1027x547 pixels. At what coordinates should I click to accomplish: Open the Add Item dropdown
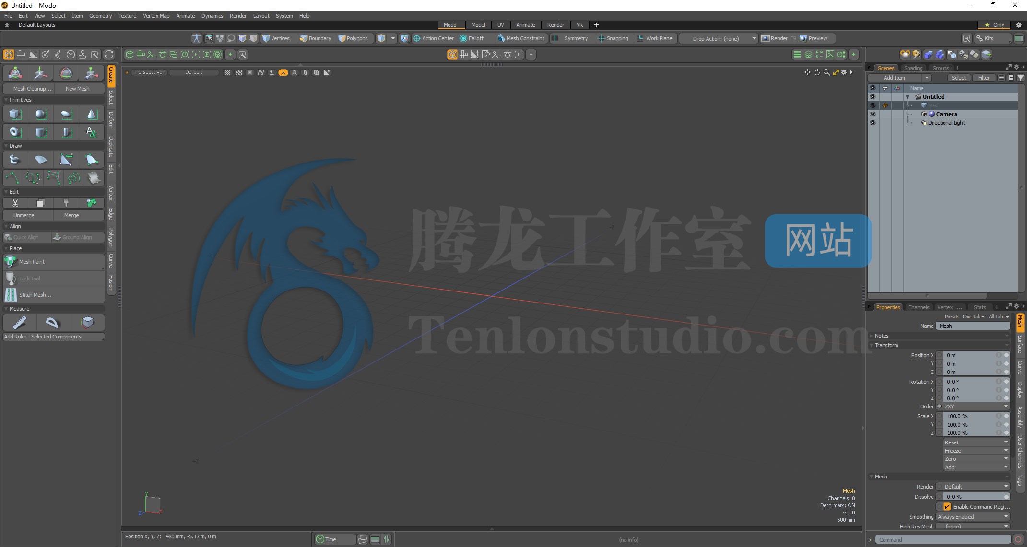(899, 78)
